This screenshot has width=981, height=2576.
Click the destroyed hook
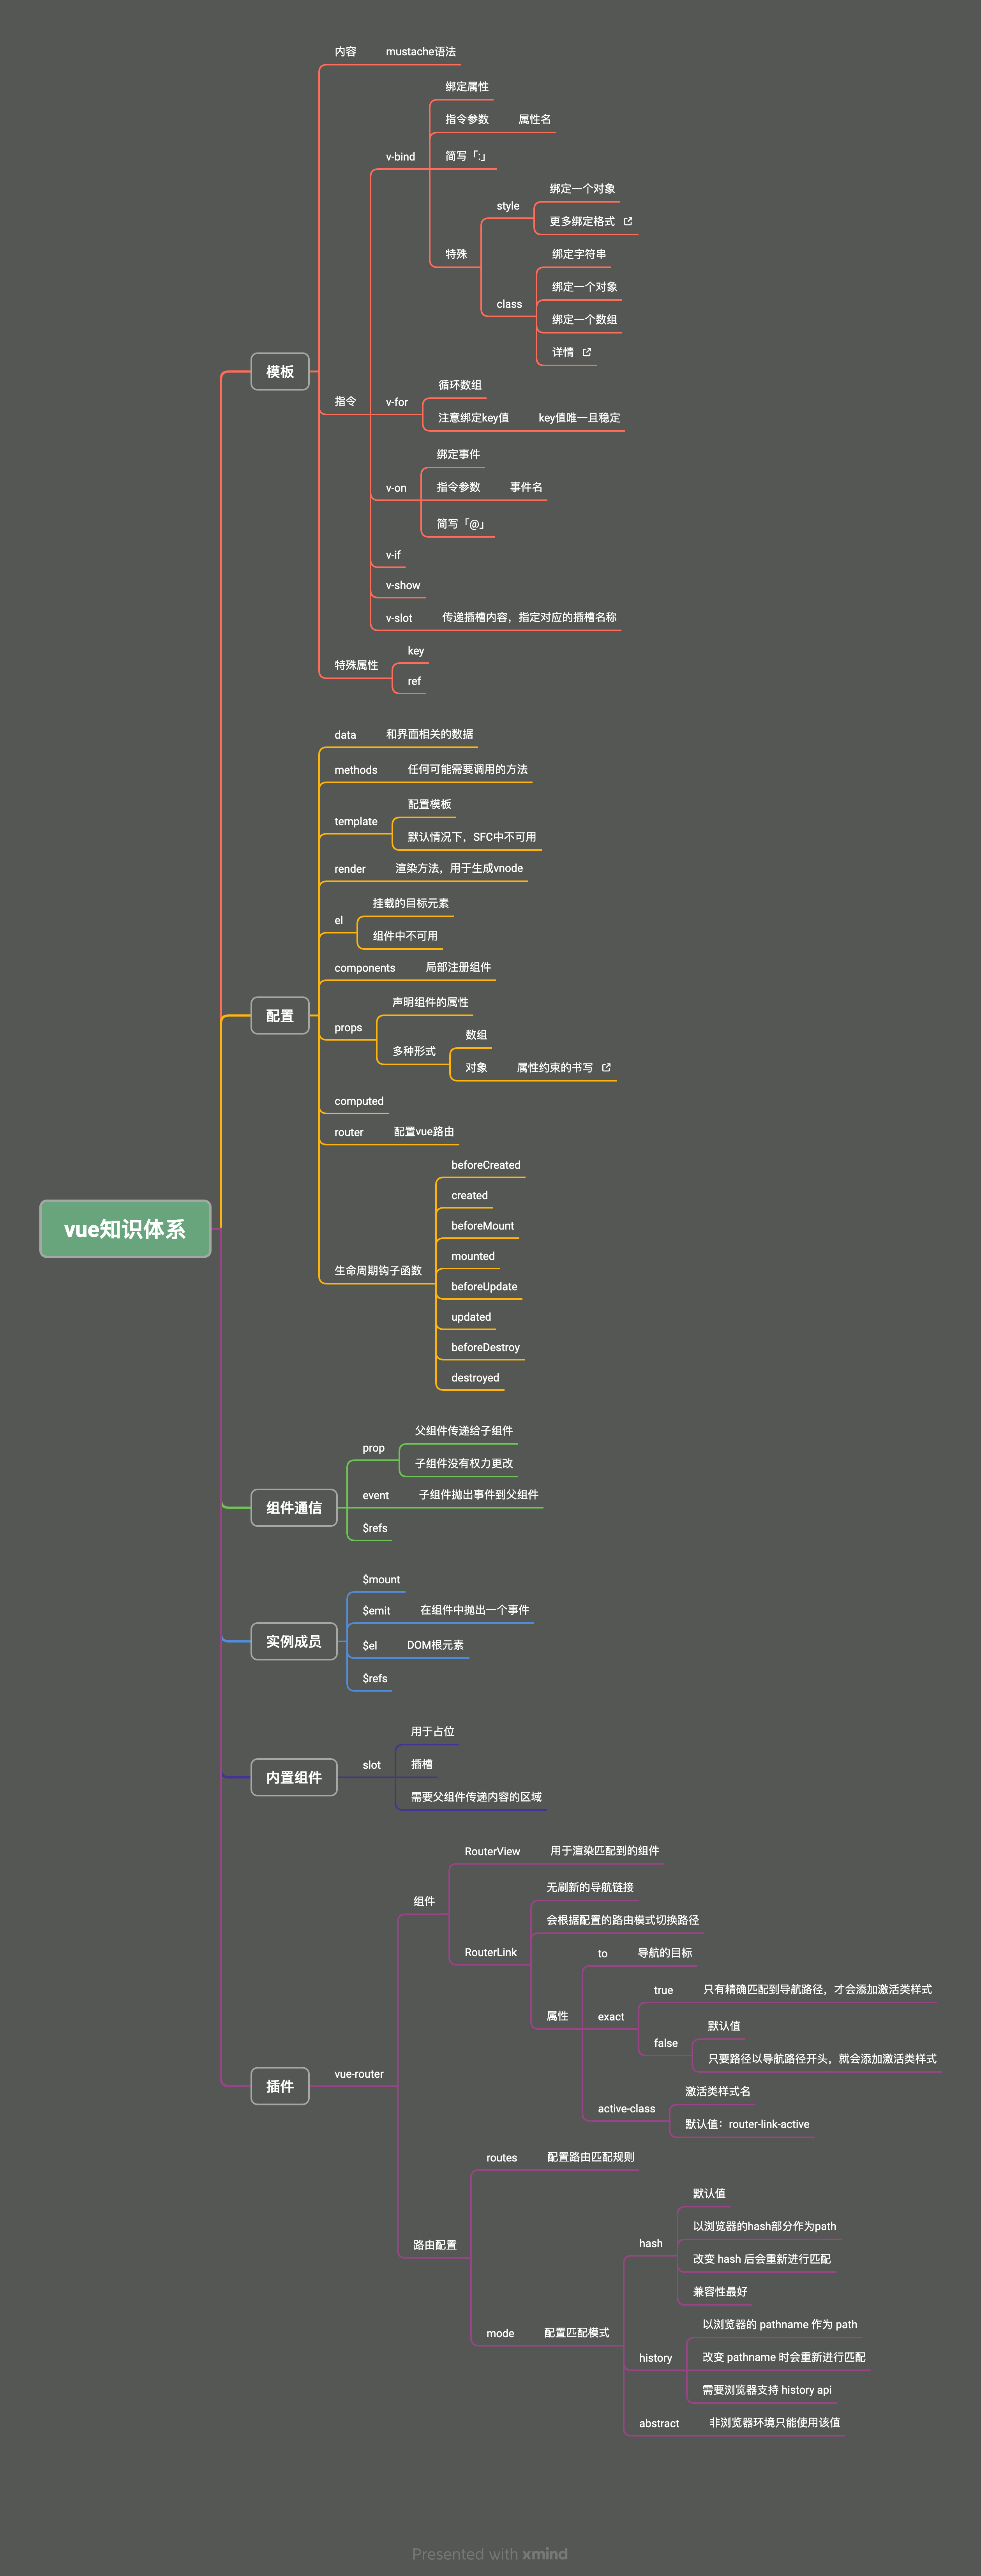pos(475,1378)
